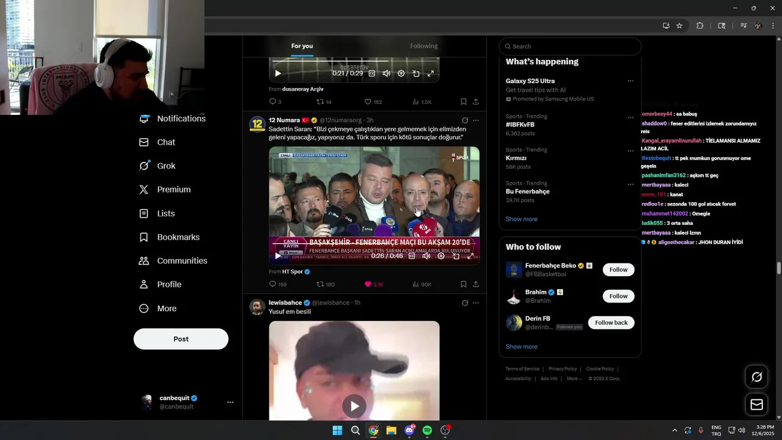782x440 pixels.
Task: Toggle captions on the HT Spor video
Action: pyautogui.click(x=412, y=256)
